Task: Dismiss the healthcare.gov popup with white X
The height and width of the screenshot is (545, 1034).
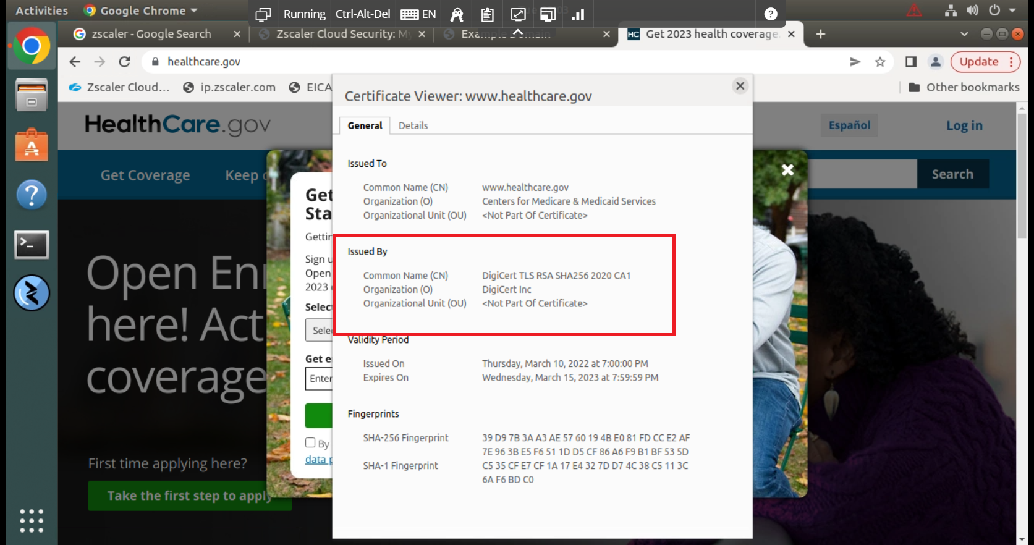Action: [787, 170]
